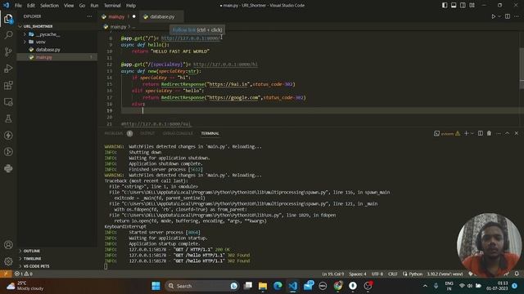Viewport: 524px width, 294px height.
Task: Open the run options dropdown arrow
Action: 499,16
